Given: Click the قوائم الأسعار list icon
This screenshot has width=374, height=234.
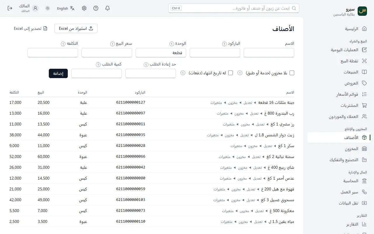Looking at the screenshot, I should 364,94.
